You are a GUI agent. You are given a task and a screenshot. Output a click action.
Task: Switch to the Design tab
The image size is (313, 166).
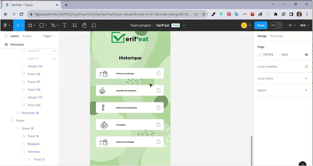click(262, 36)
